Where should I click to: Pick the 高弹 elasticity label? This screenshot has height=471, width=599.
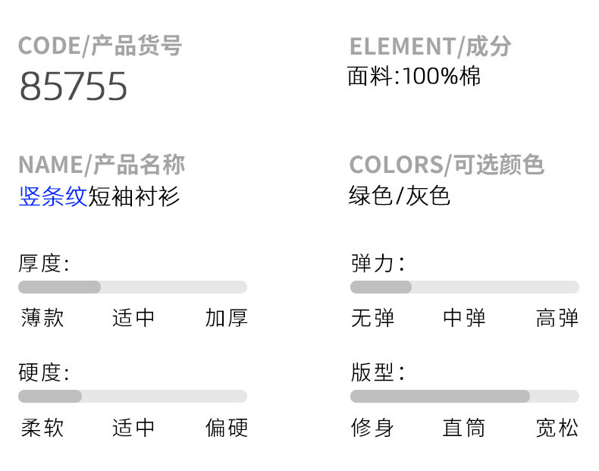tap(557, 318)
